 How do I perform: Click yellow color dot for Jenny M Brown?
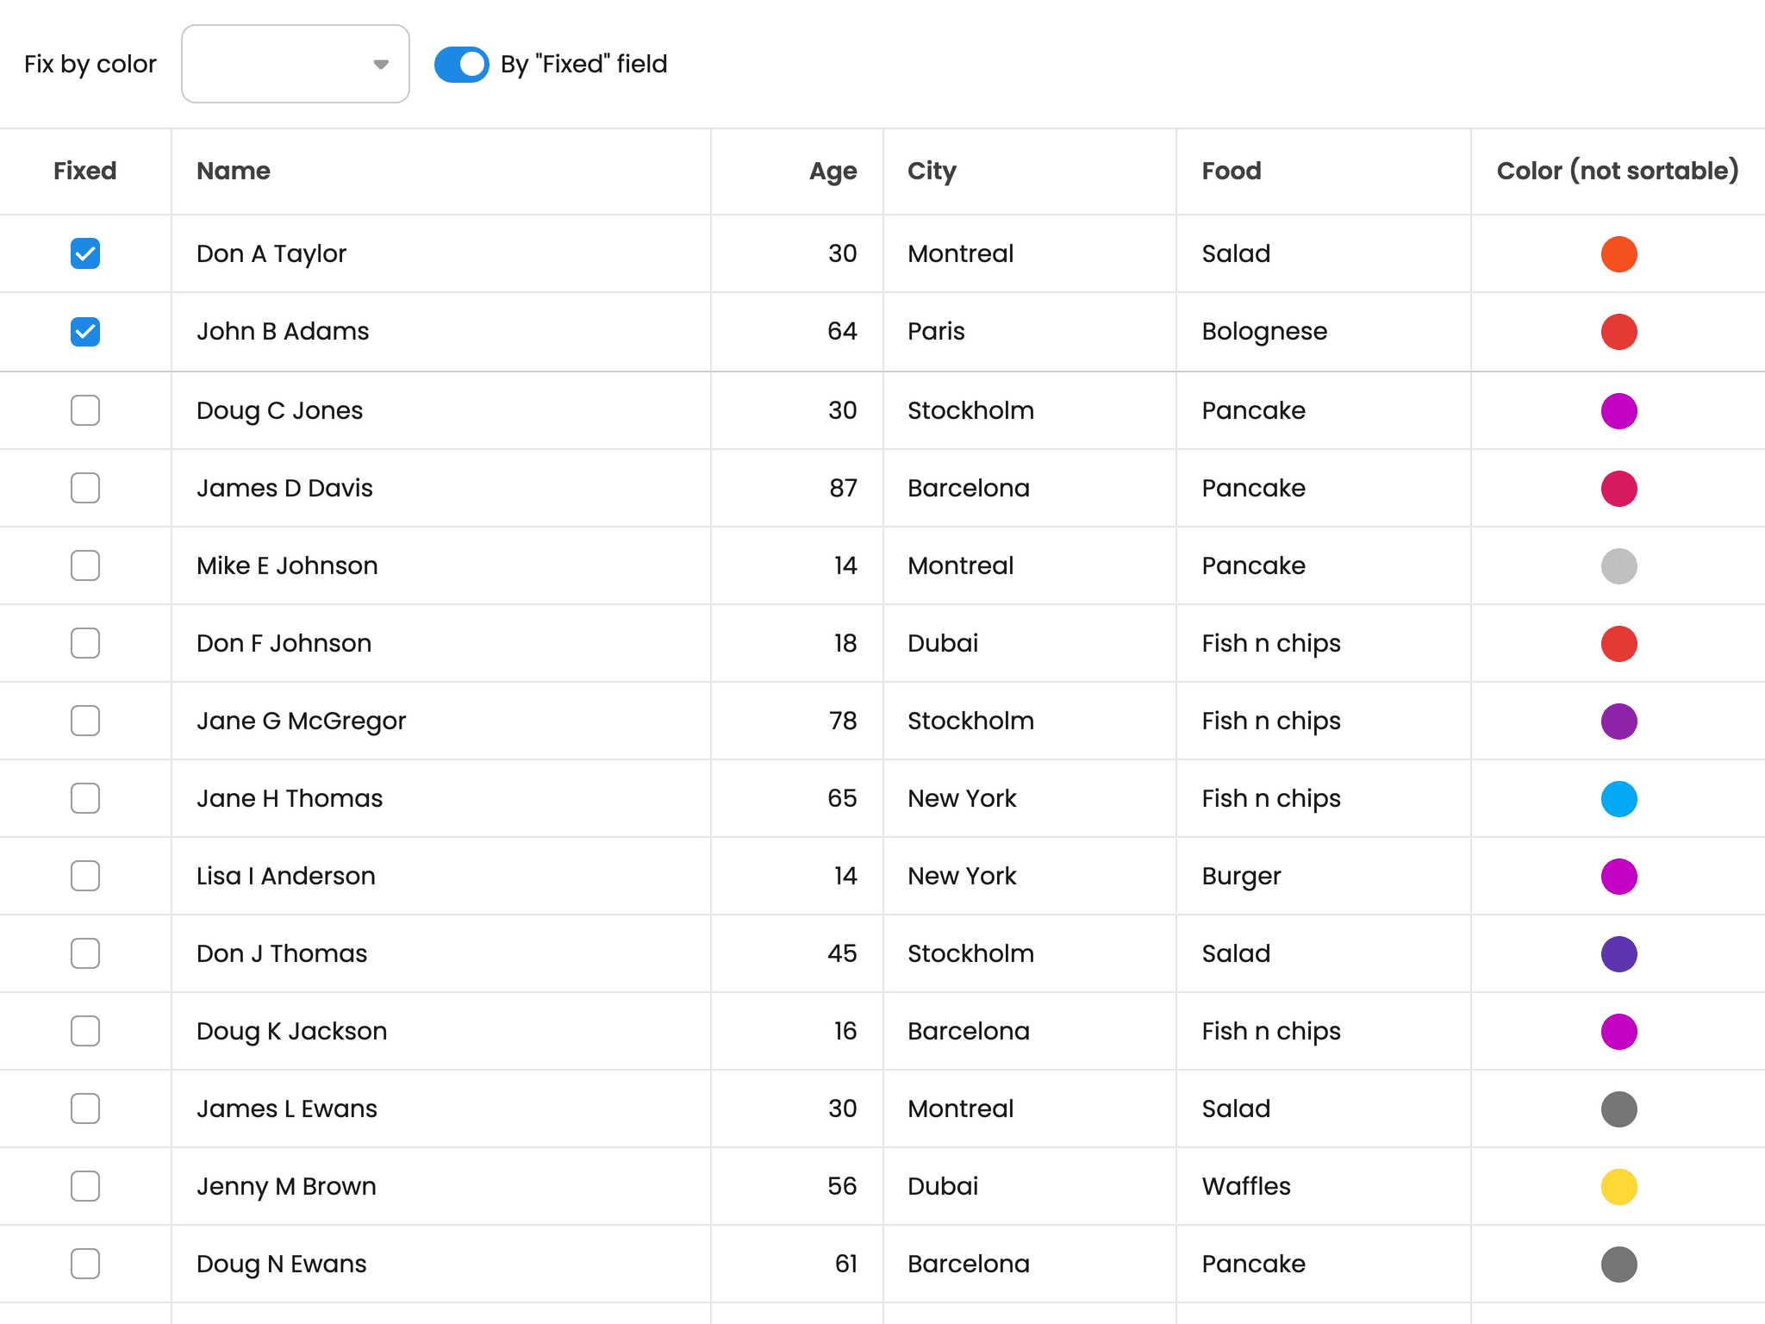coord(1619,1187)
